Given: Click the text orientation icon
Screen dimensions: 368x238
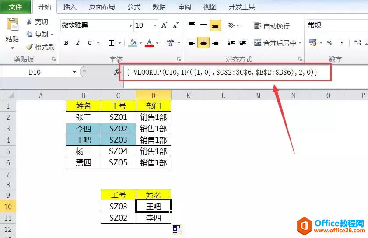Looking at the screenshot, I should (231, 25).
